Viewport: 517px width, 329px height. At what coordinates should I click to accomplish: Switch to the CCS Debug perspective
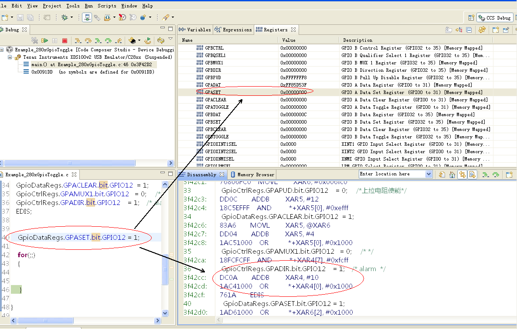pyautogui.click(x=495, y=18)
